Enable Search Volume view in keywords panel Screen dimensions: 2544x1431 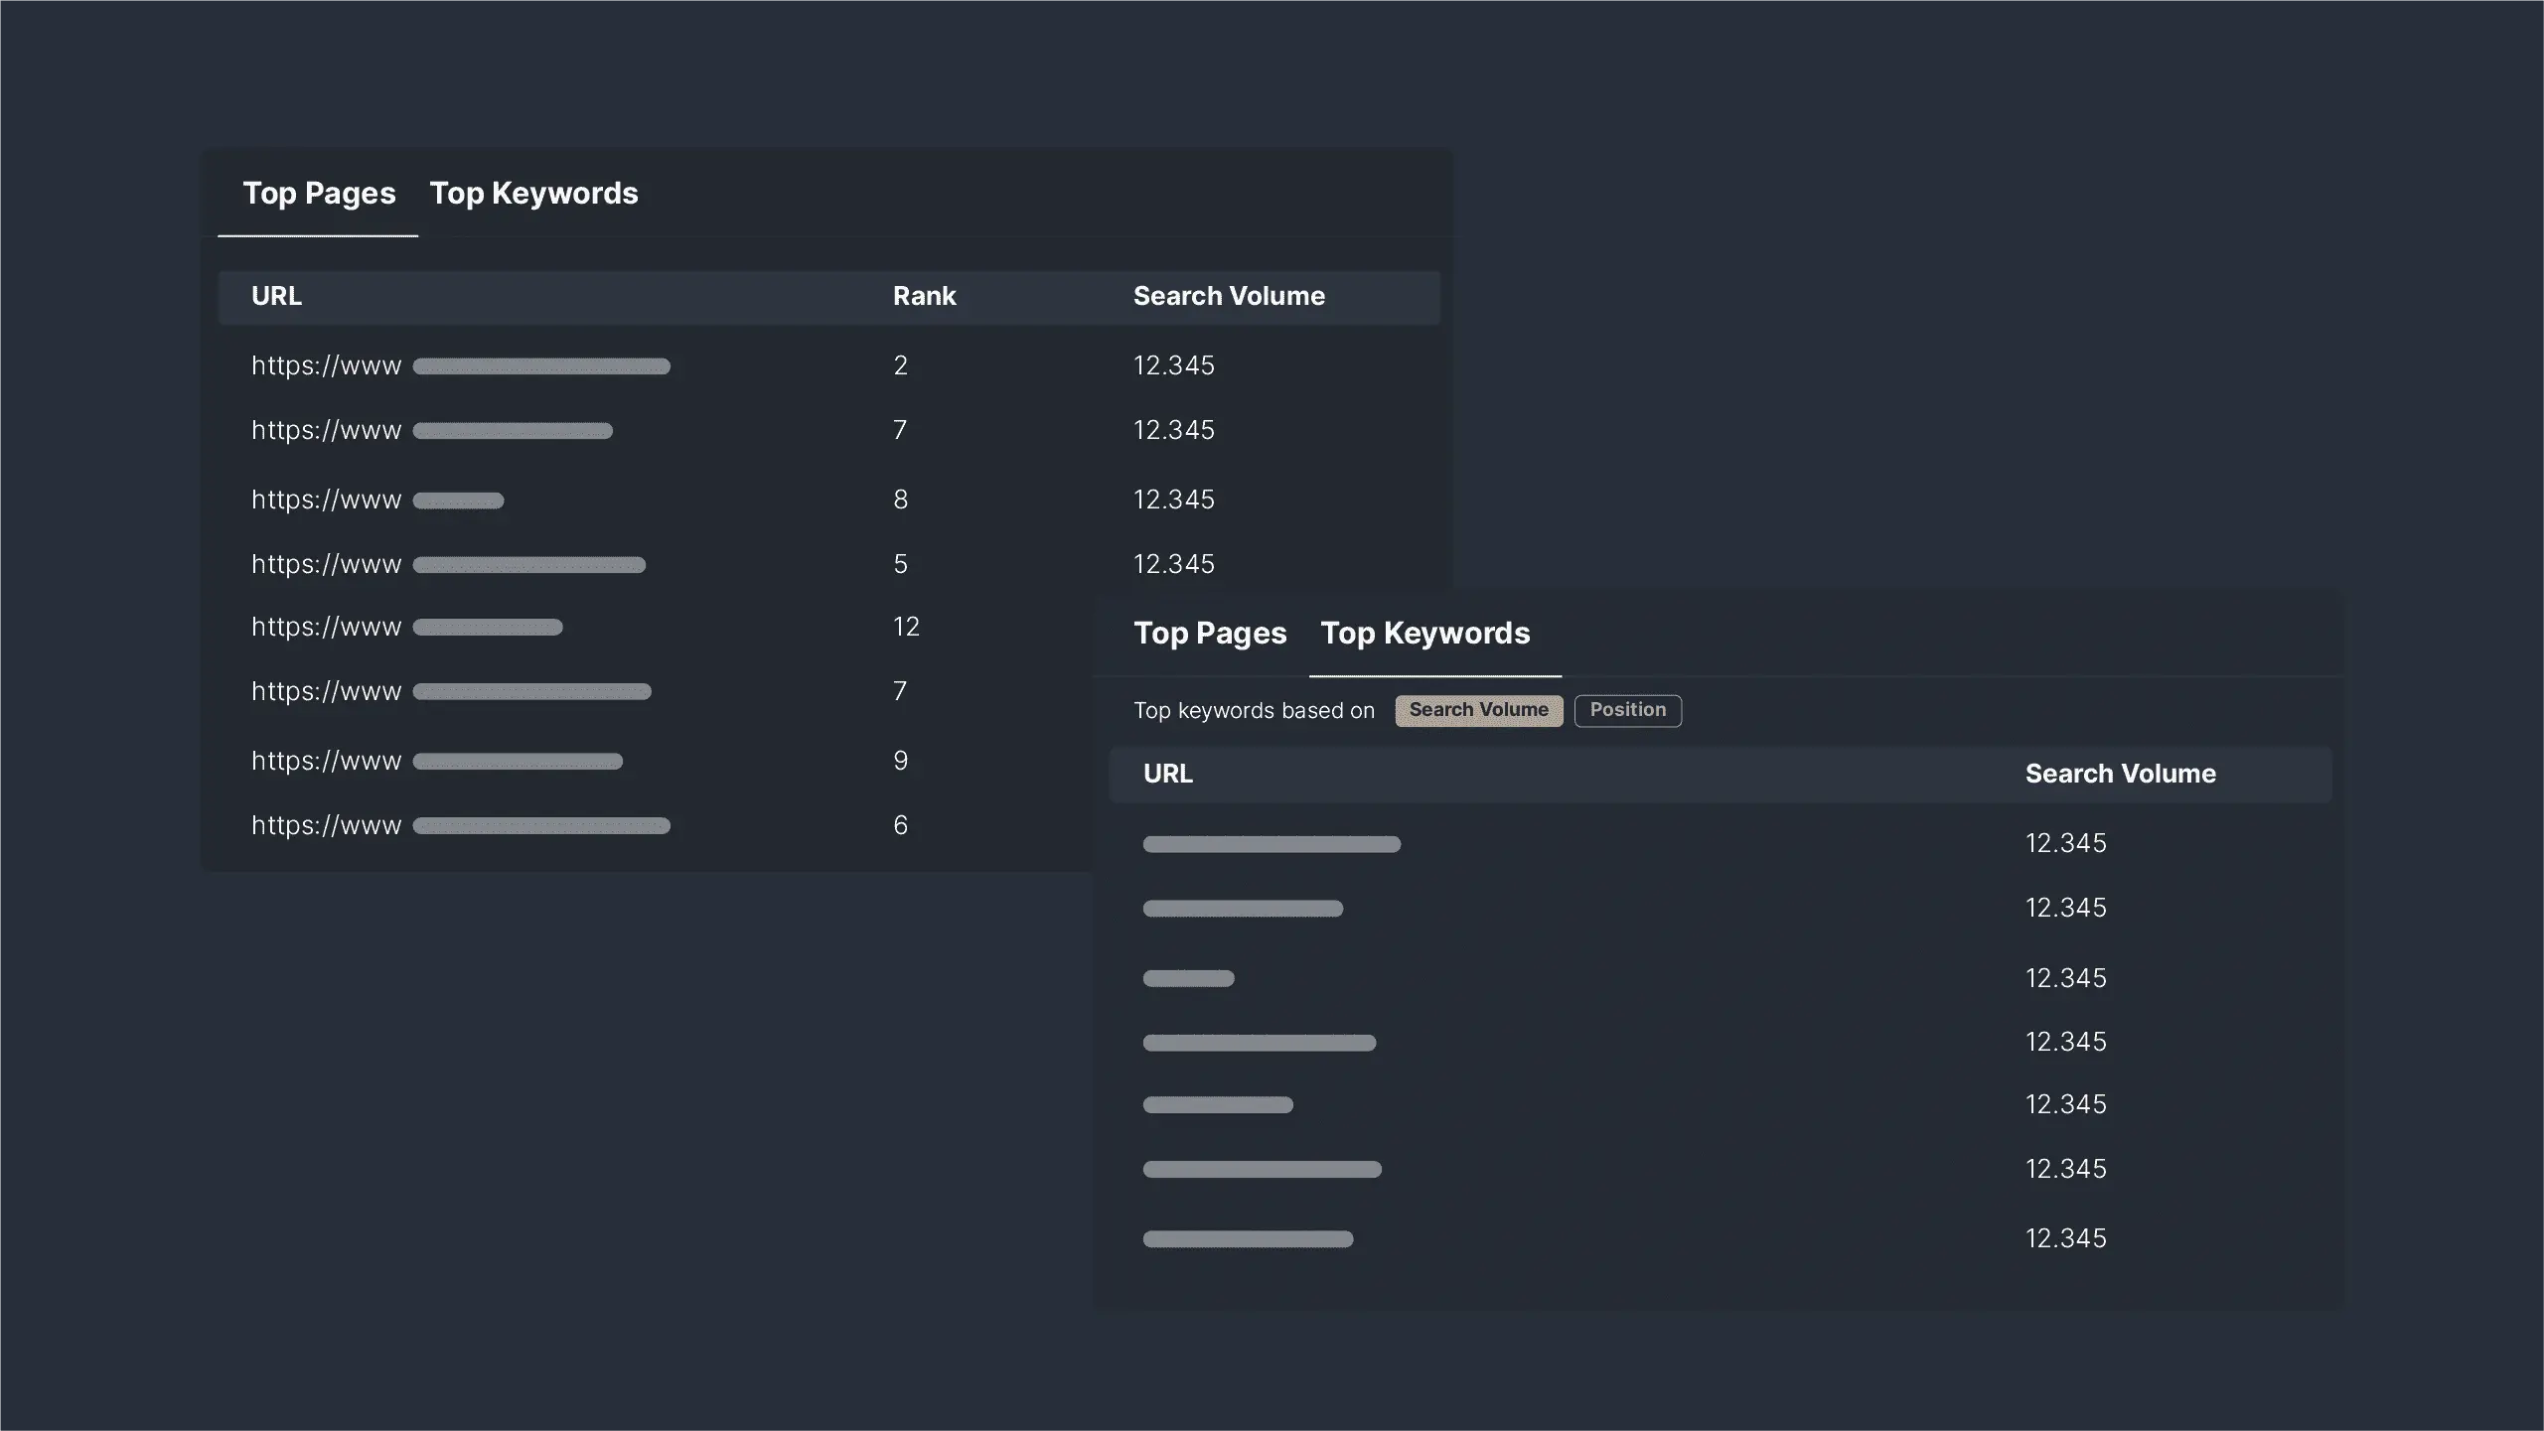[x=1476, y=709]
